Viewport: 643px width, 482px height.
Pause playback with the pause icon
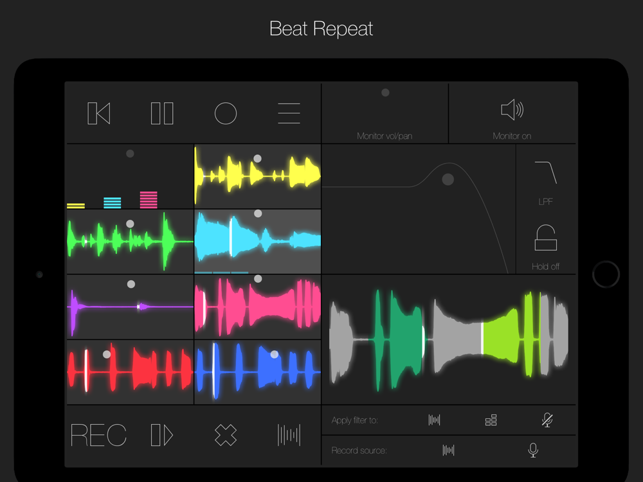click(x=162, y=113)
